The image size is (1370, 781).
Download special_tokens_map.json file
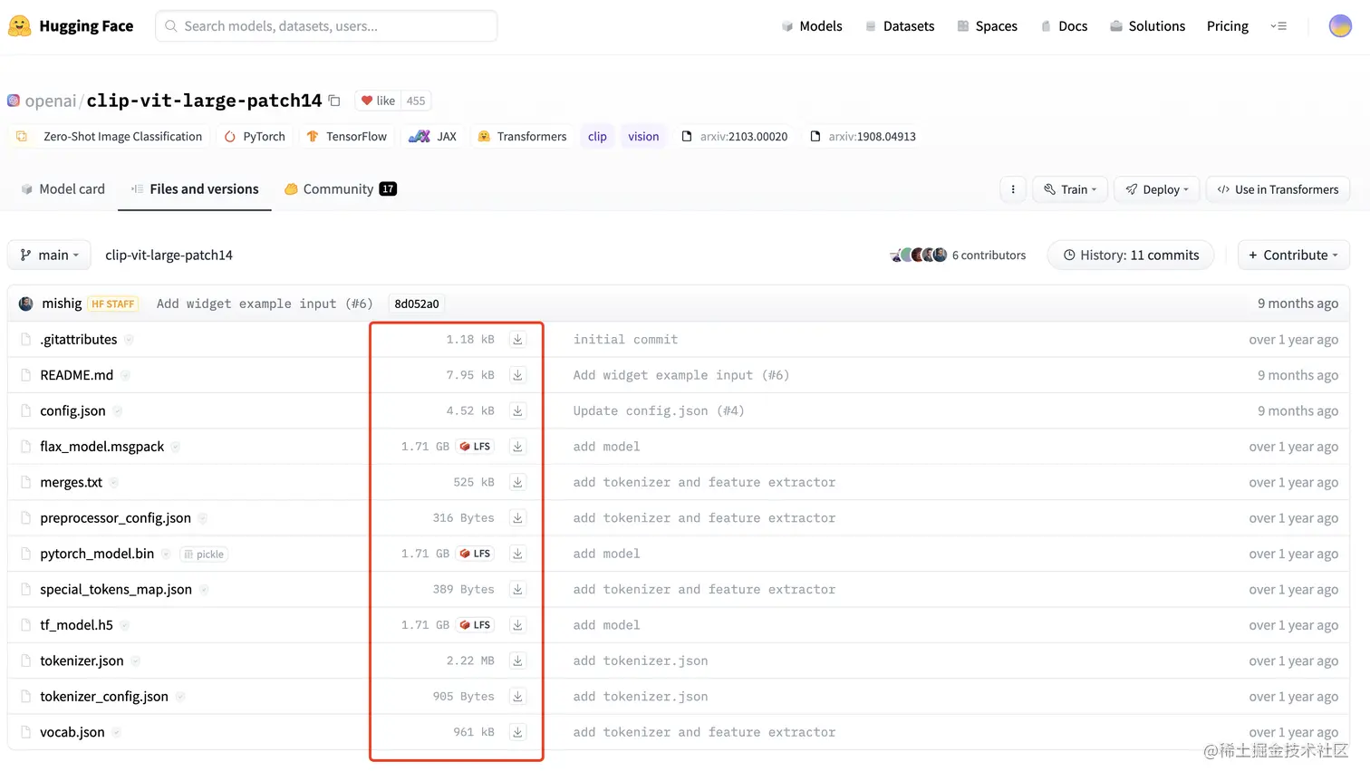[x=517, y=590]
